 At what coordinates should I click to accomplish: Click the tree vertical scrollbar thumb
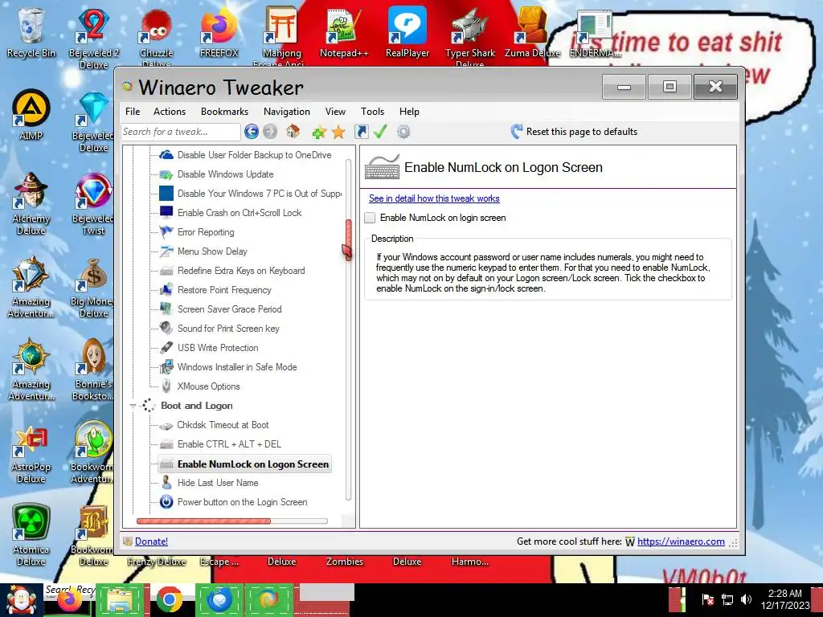coord(348,239)
